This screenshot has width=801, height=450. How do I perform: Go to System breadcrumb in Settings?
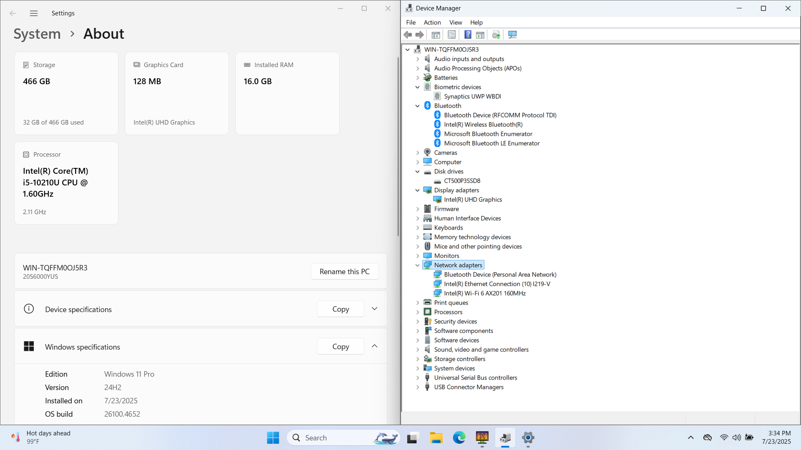click(37, 34)
